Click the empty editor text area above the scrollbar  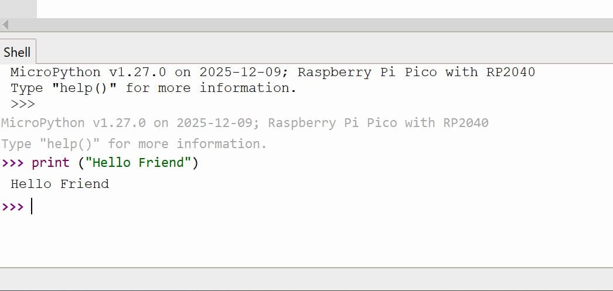coord(322,8)
